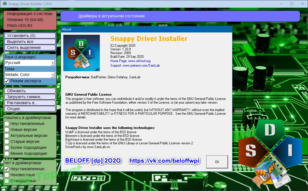The height and width of the screenshot is (191, 308).
Task: Click the About dialog title bar
Action: click(147, 29)
